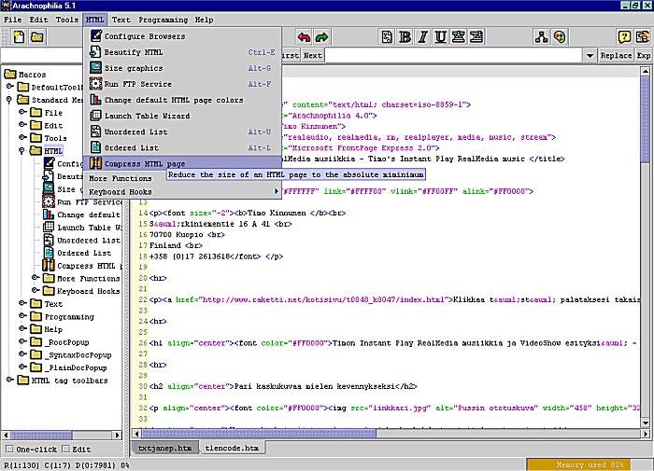Click the Open folder toolbar icon
The width and height of the screenshot is (654, 471).
(37, 37)
